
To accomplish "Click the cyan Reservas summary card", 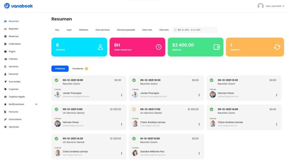I will click(x=79, y=47).
